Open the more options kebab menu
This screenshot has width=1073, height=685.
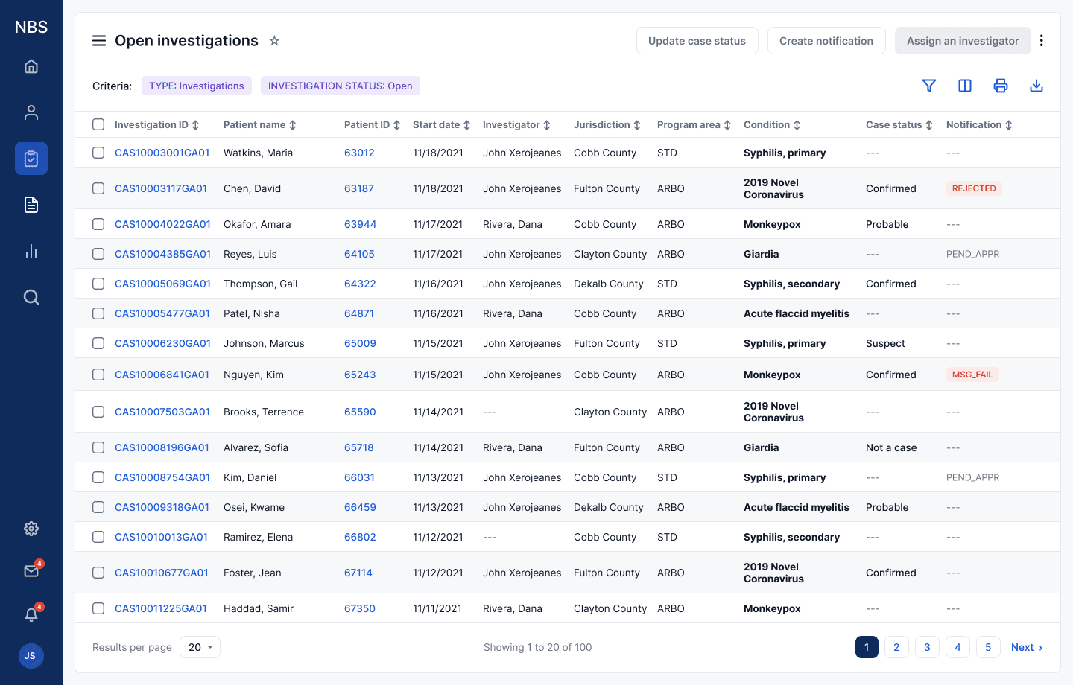(x=1042, y=41)
